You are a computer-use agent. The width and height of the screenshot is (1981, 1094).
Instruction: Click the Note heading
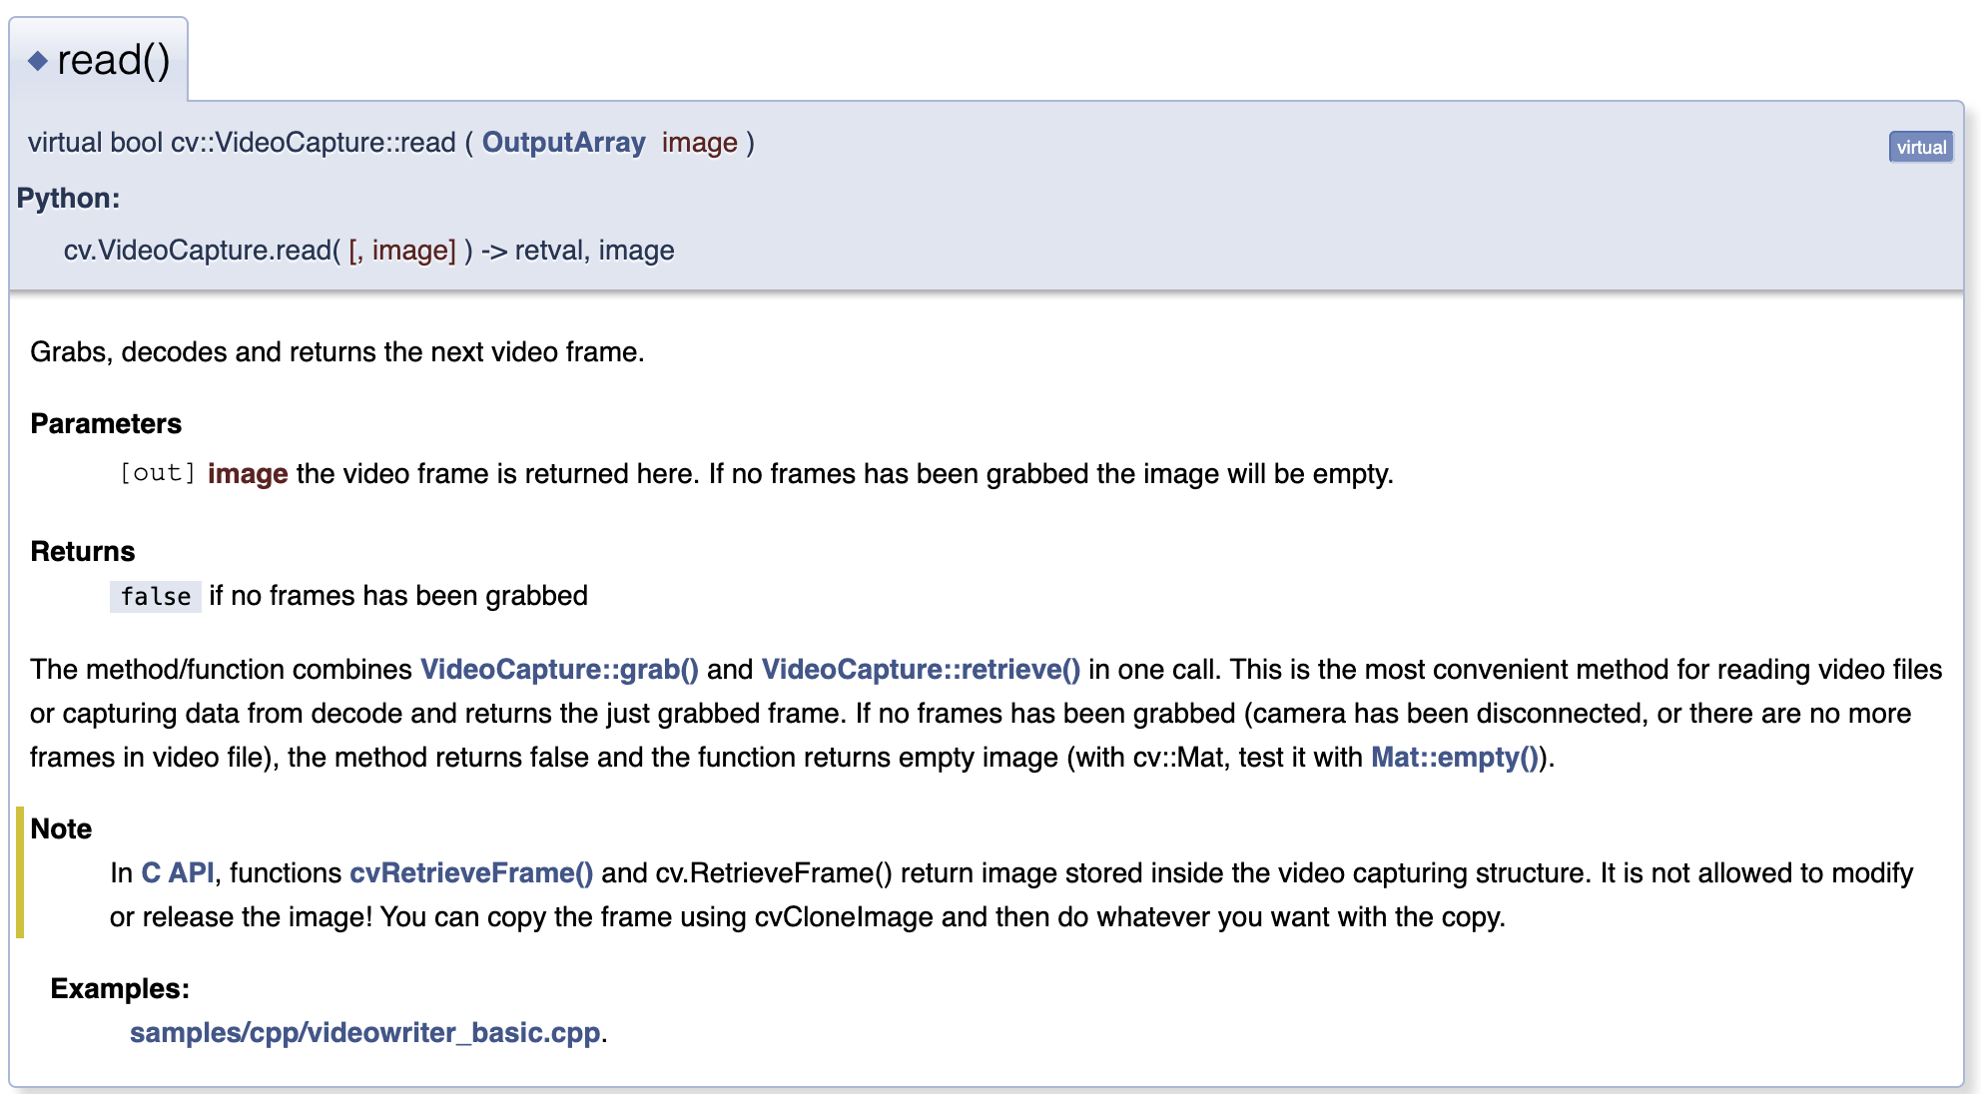pos(61,828)
